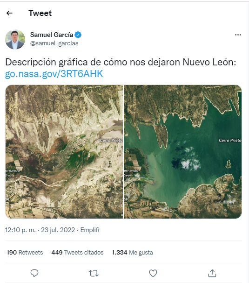Viewport: 249px width, 283px height.
Task: View the 1.334 Me gusta list
Action: (x=132, y=252)
